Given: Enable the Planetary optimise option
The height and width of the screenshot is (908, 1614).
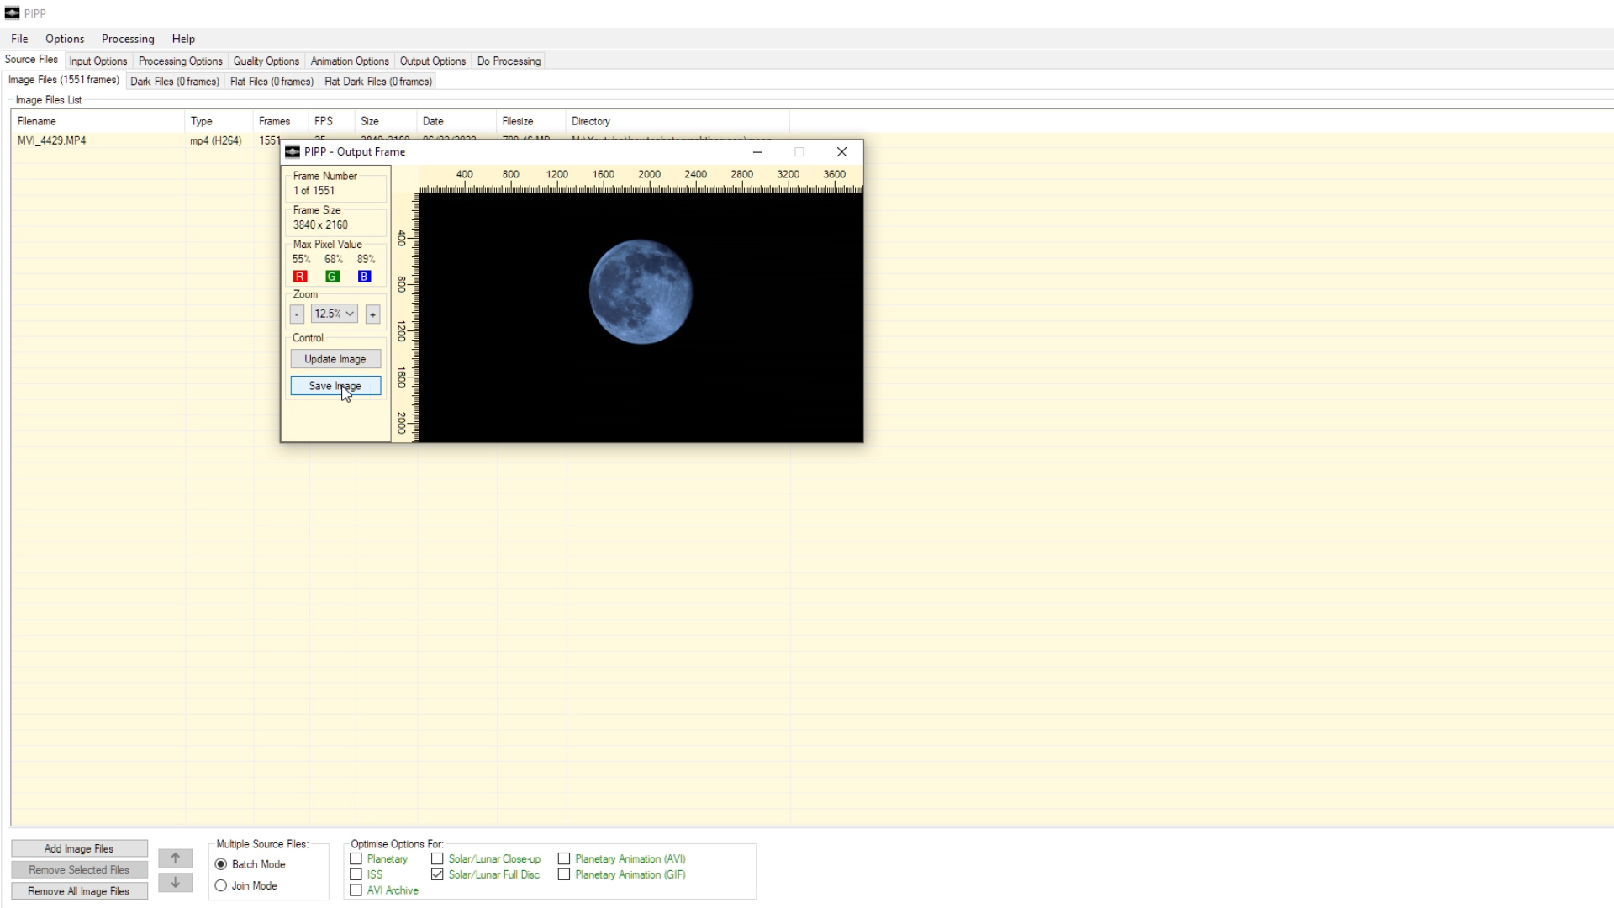Looking at the screenshot, I should (x=356, y=858).
